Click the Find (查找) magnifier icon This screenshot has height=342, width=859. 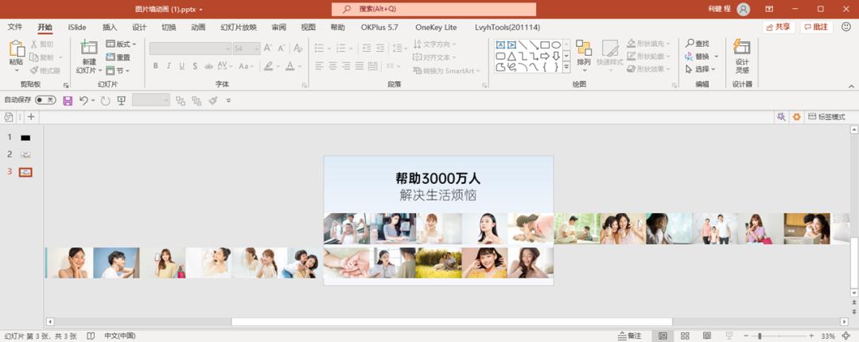(690, 44)
